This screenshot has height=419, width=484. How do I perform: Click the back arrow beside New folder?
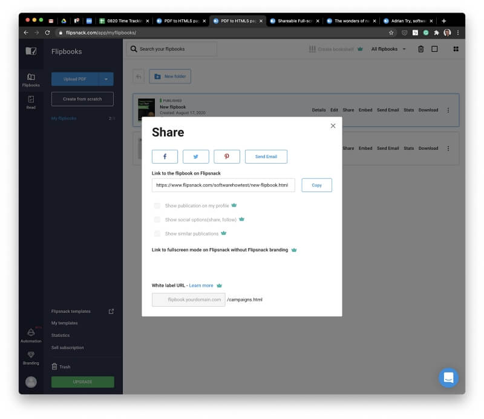click(x=139, y=77)
